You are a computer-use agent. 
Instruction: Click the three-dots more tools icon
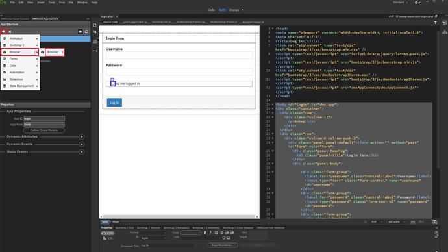95,51
